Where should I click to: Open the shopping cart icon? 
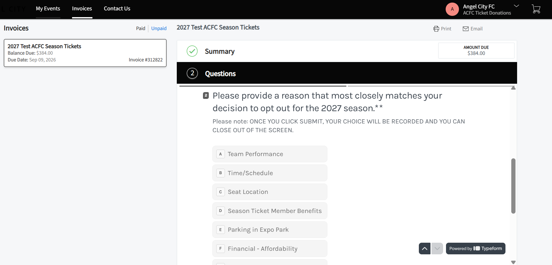point(536,9)
